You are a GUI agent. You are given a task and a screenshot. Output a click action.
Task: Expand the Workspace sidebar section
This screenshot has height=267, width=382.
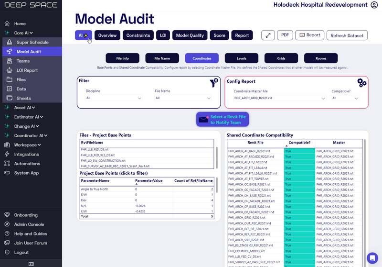point(27,145)
